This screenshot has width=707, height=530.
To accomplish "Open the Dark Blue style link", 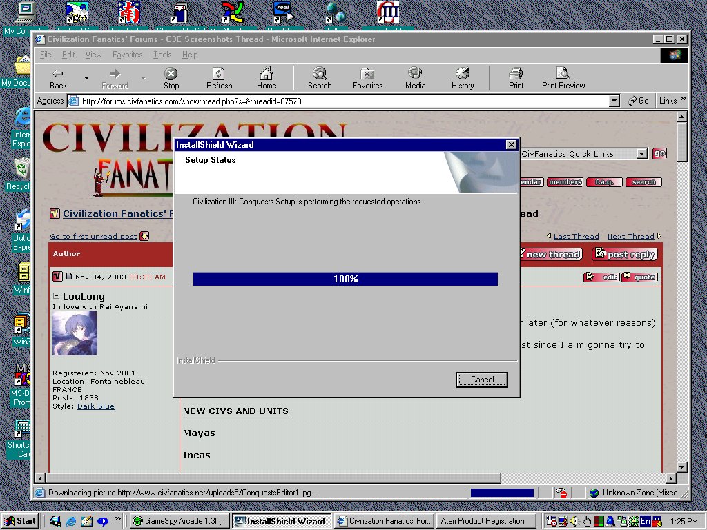I will [95, 406].
